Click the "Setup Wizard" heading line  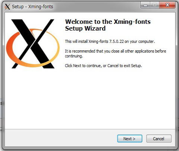click(85, 28)
